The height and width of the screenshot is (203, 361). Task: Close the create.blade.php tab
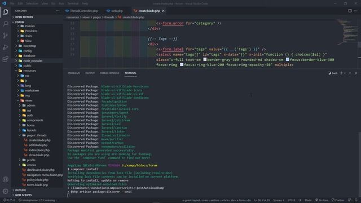[x=163, y=11]
